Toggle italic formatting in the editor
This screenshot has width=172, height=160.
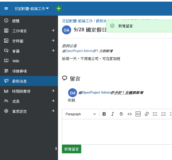click(x=113, y=114)
